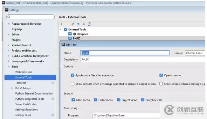Toggle the External Tools group checkbox

tap(66, 29)
